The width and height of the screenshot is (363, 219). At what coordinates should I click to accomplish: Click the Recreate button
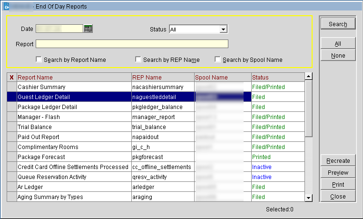pos(338,160)
